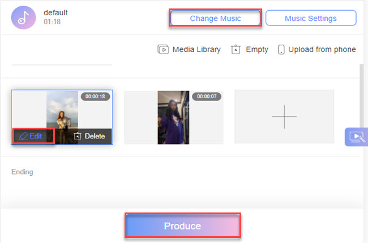
Task: Click the purple music note icon
Action: coord(23,18)
